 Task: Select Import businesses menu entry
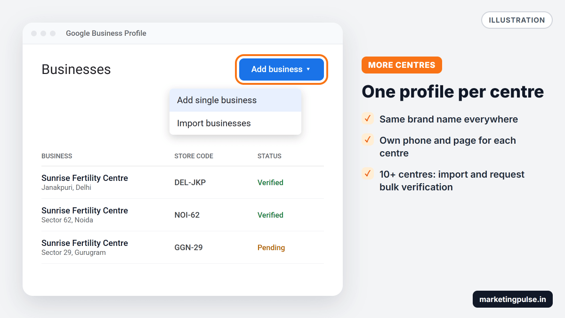click(235, 123)
